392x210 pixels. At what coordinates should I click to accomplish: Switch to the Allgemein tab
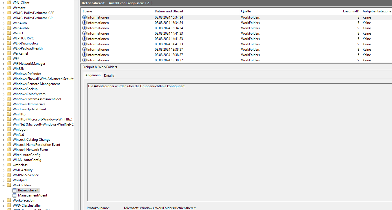tap(93, 75)
